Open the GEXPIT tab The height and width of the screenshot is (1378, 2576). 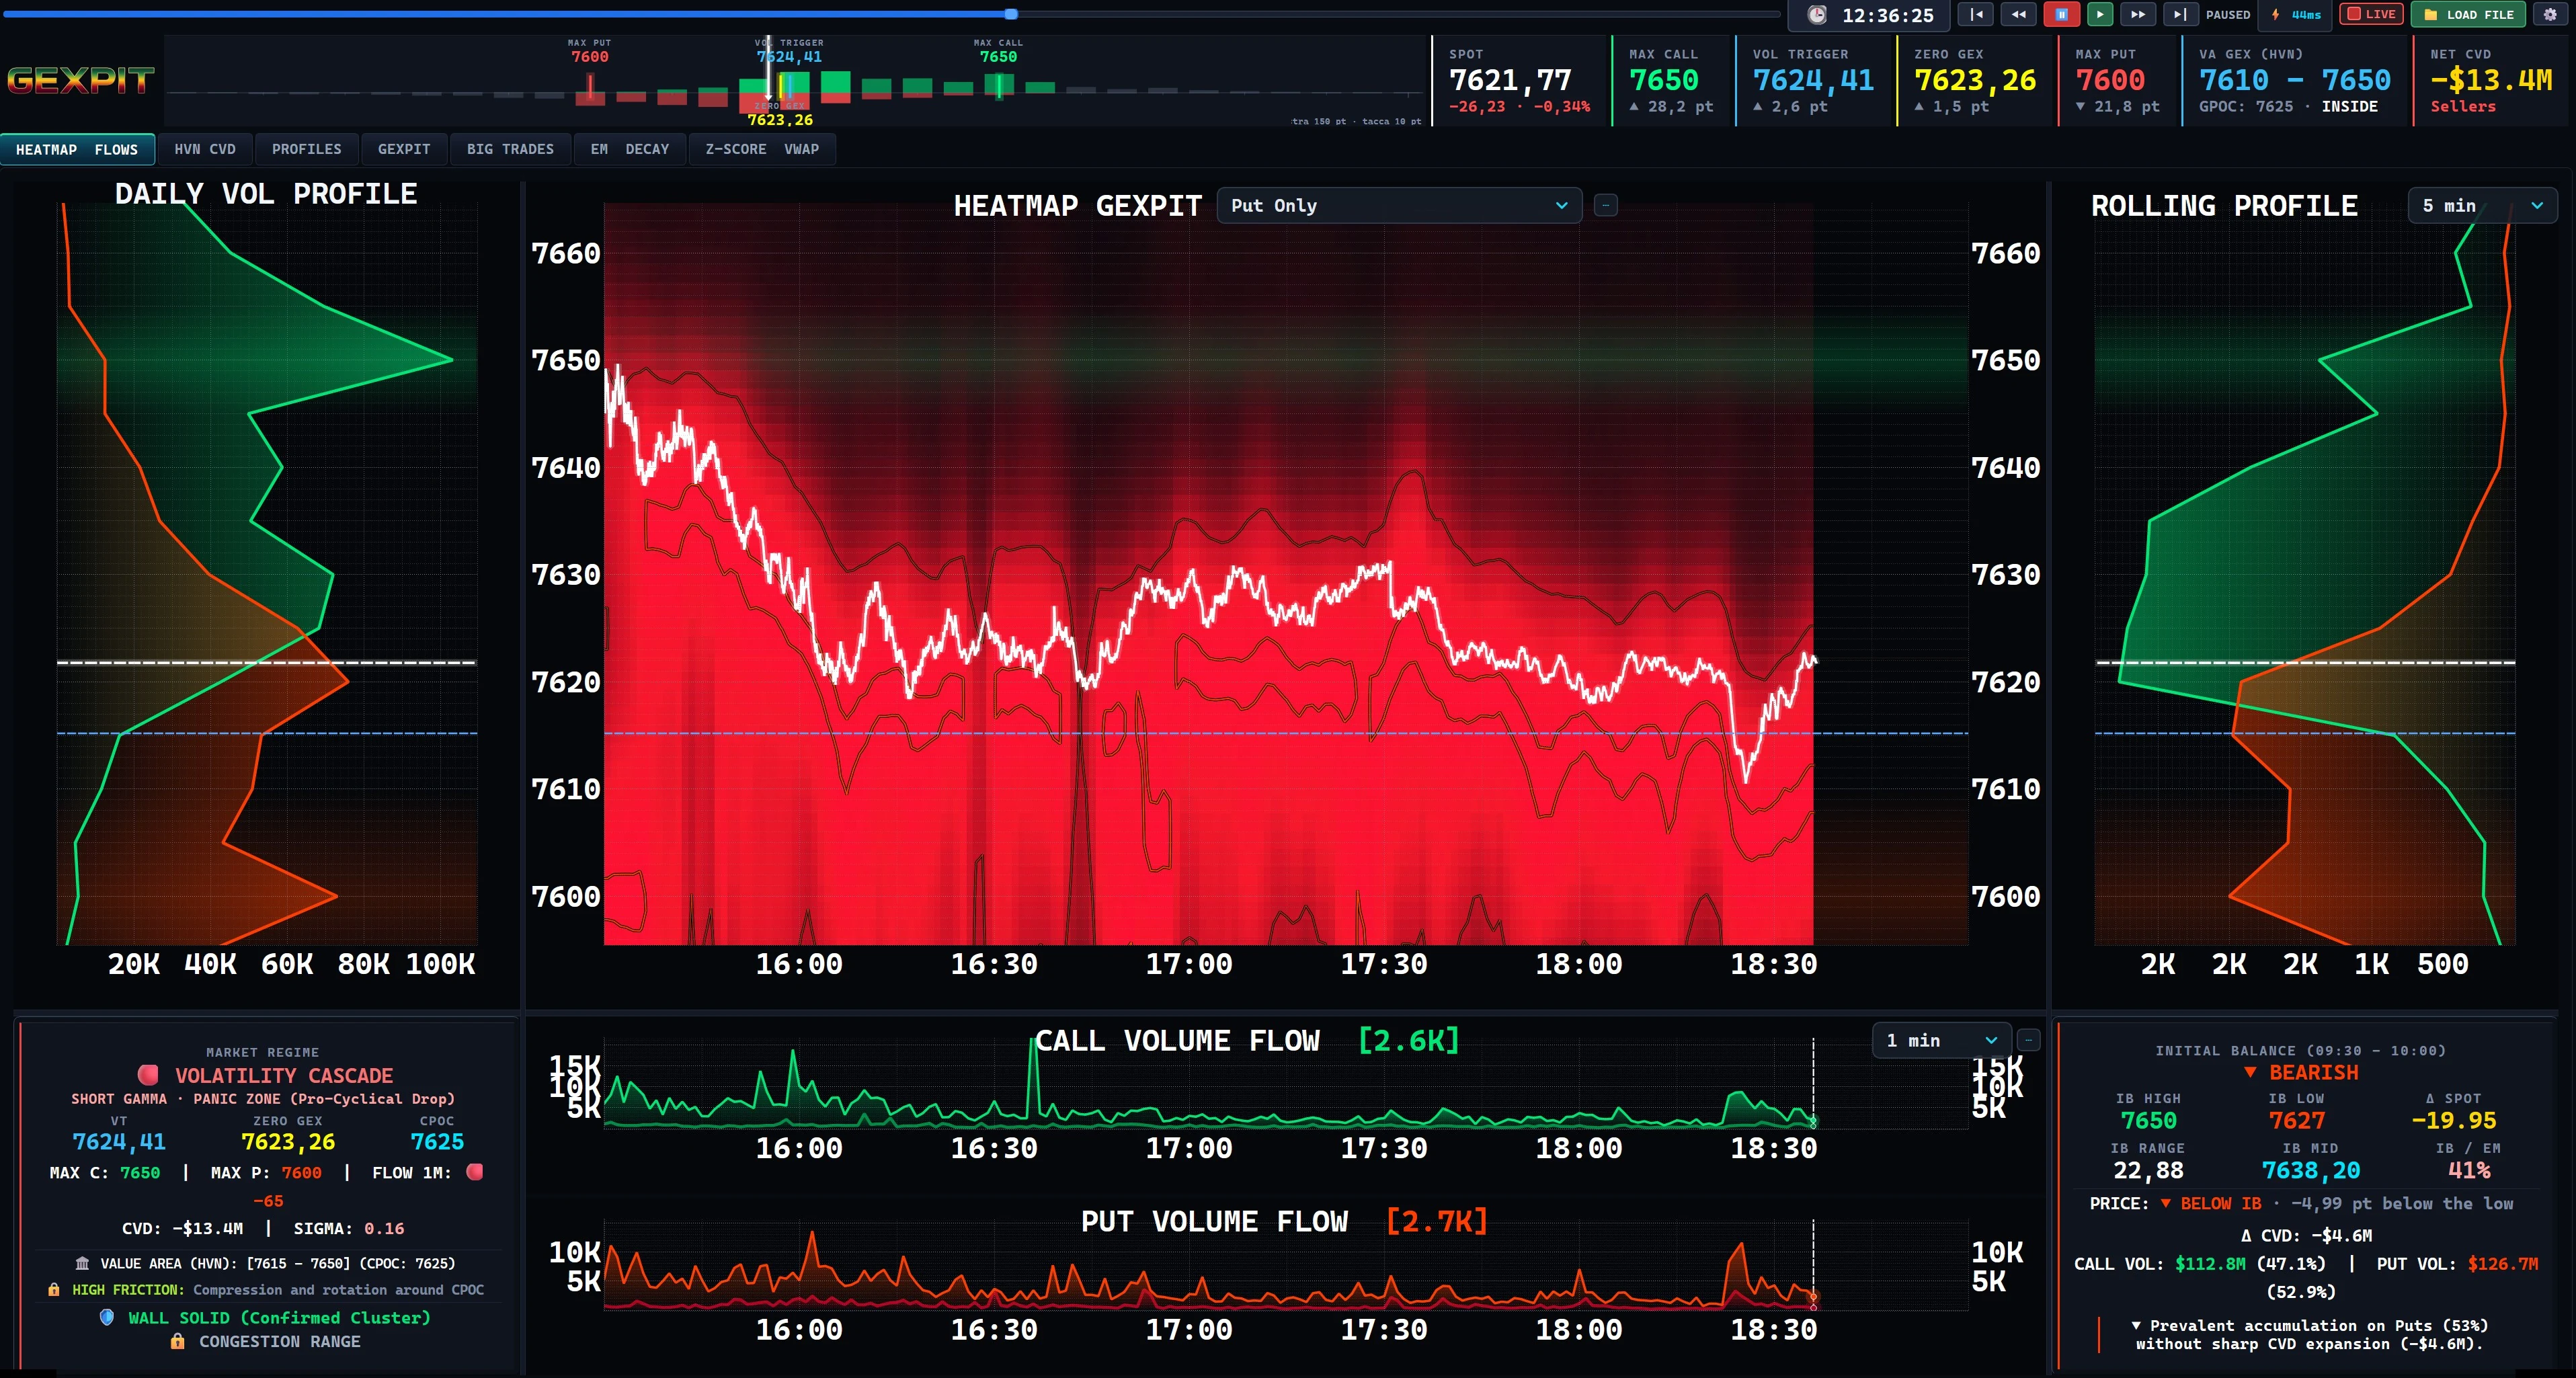coord(404,149)
